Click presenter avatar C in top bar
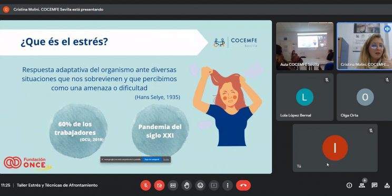This screenshot has height=196, width=392. (6, 9)
